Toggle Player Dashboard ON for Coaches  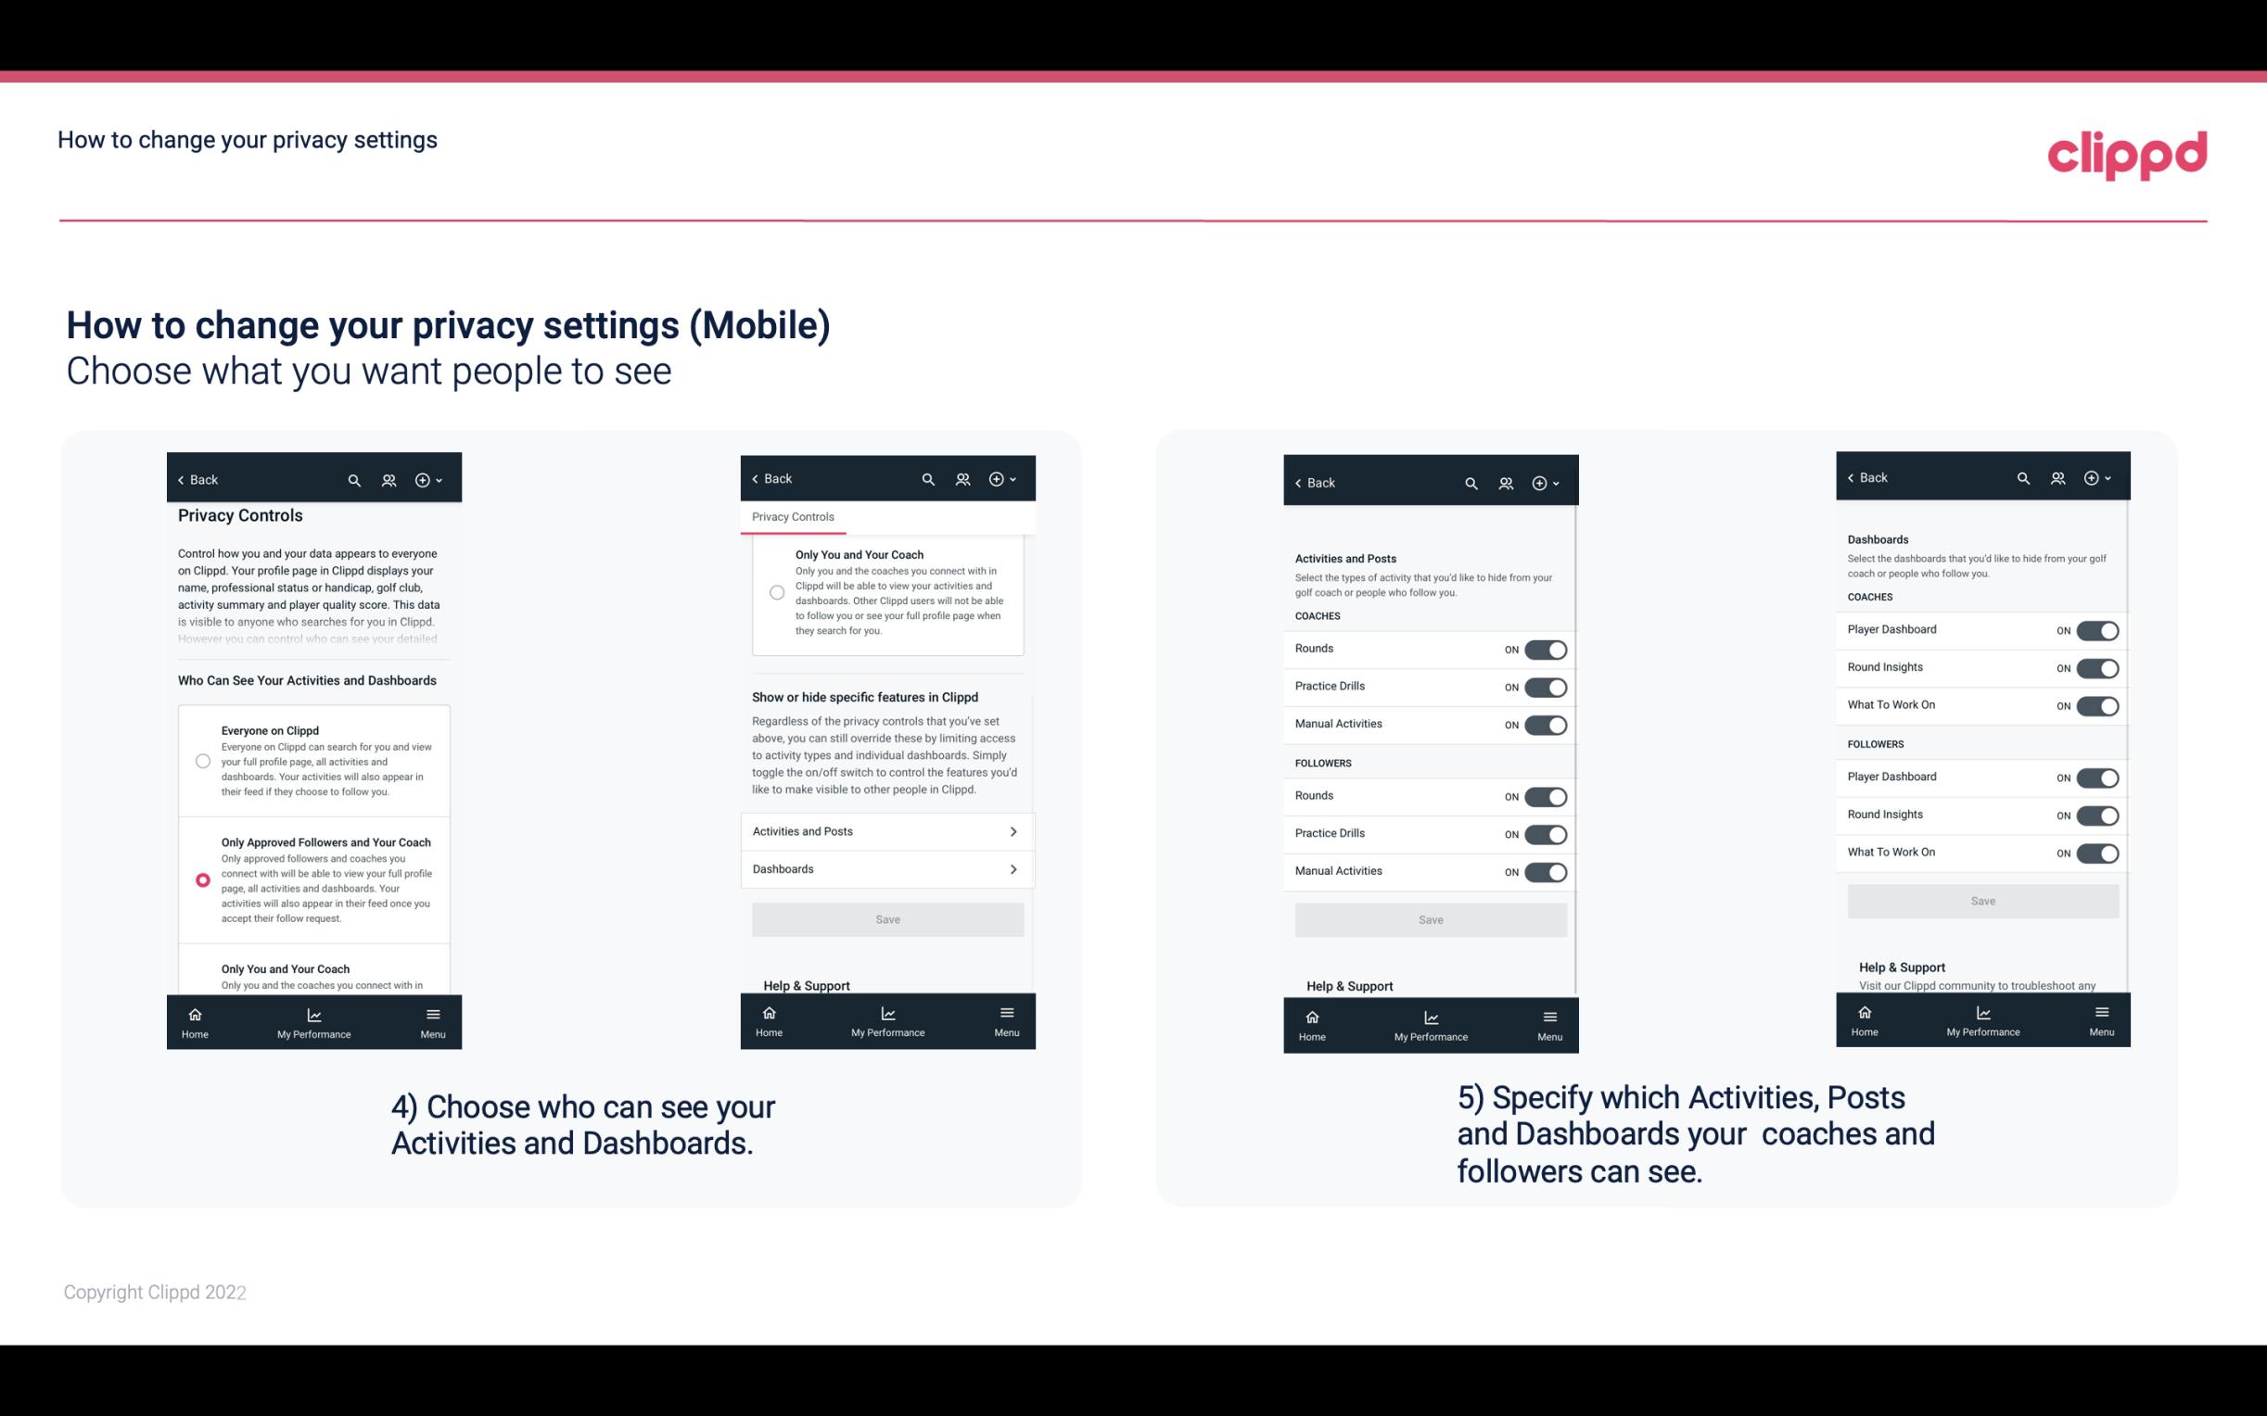2097,630
